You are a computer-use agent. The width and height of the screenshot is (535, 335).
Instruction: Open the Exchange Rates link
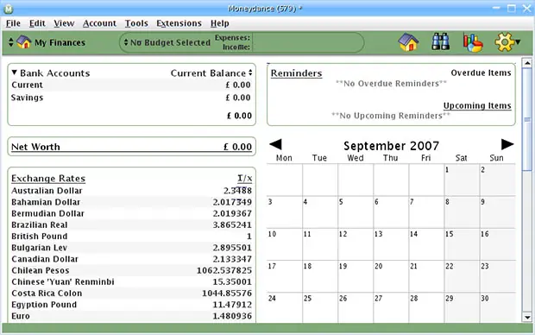48,178
